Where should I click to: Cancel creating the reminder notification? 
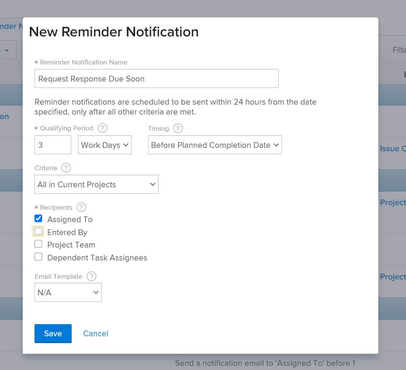96,334
